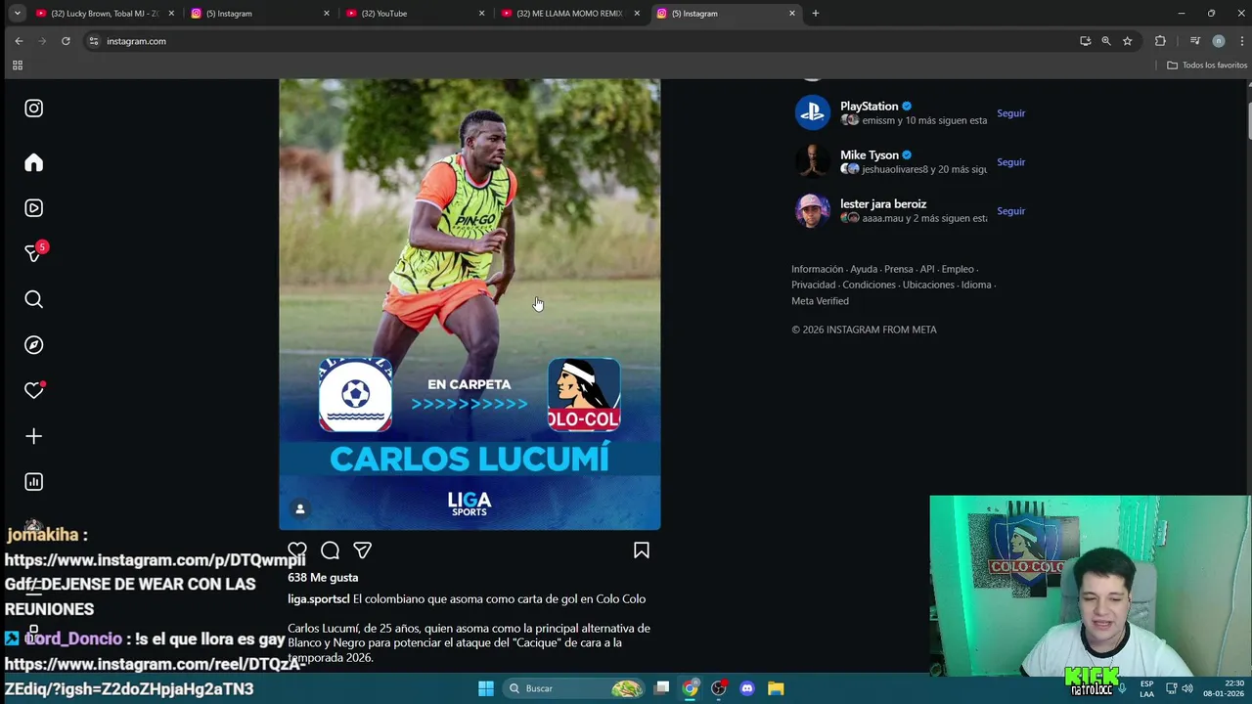Open a new browser tab
Image resolution: width=1252 pixels, height=704 pixels.
[x=816, y=14]
